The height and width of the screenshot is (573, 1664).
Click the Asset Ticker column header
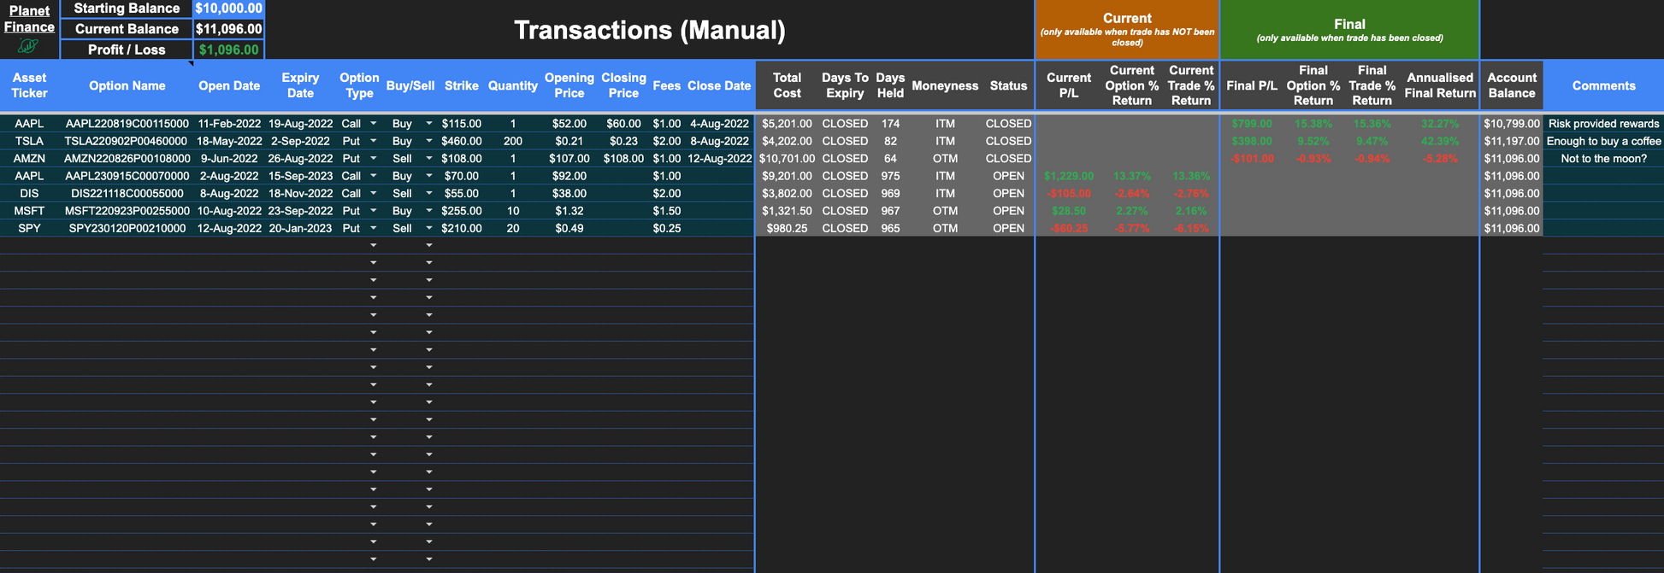(29, 85)
